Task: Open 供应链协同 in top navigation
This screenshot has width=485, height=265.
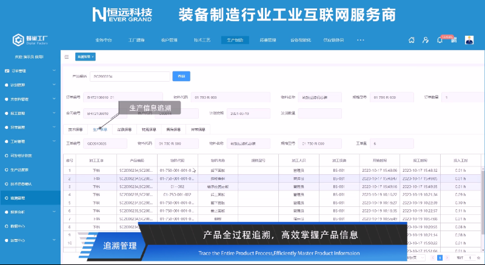Action: (x=333, y=40)
